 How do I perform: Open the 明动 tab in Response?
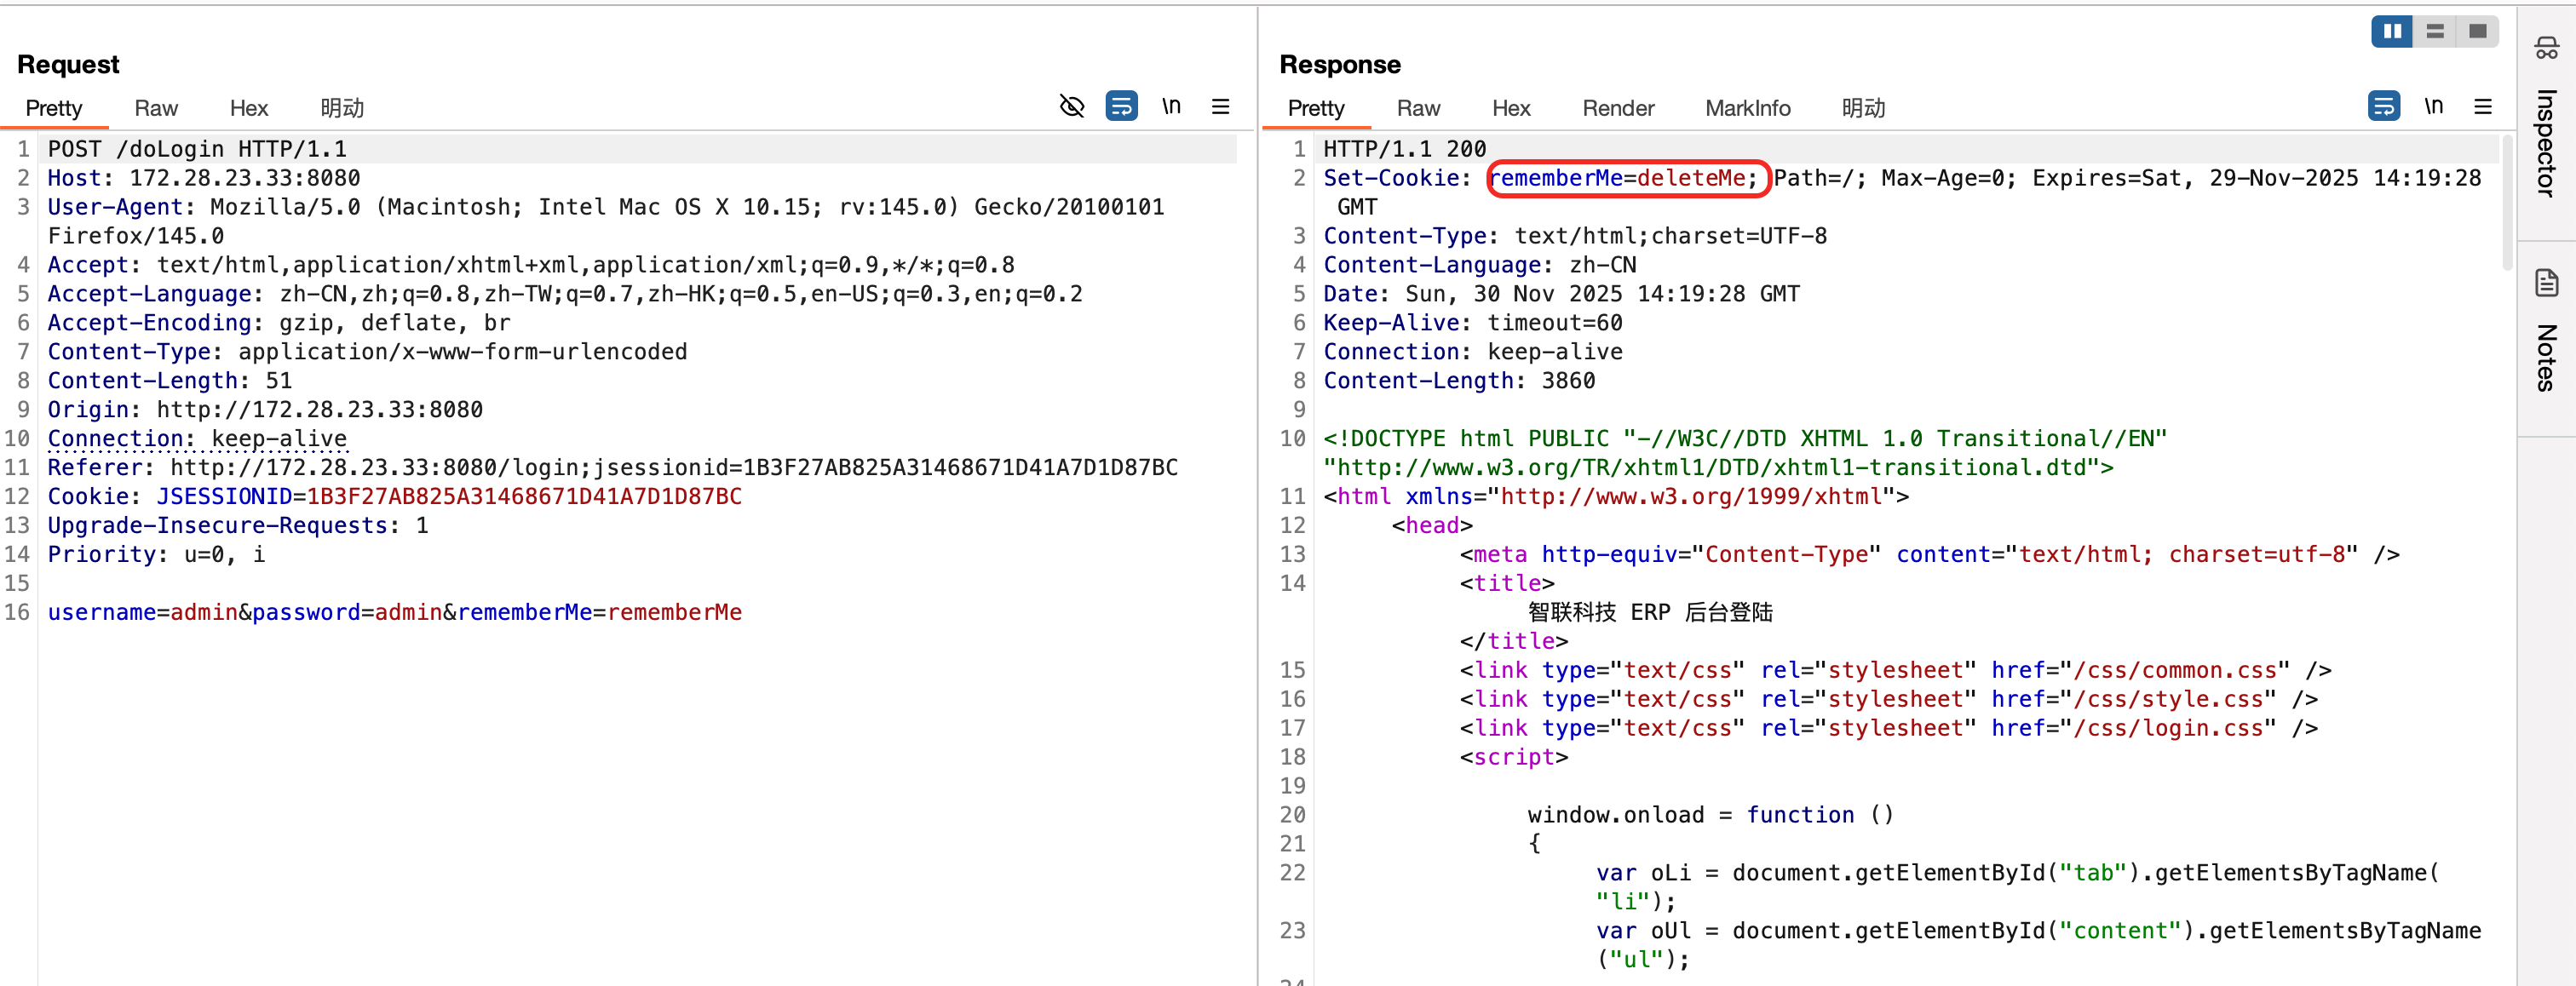click(x=1863, y=108)
